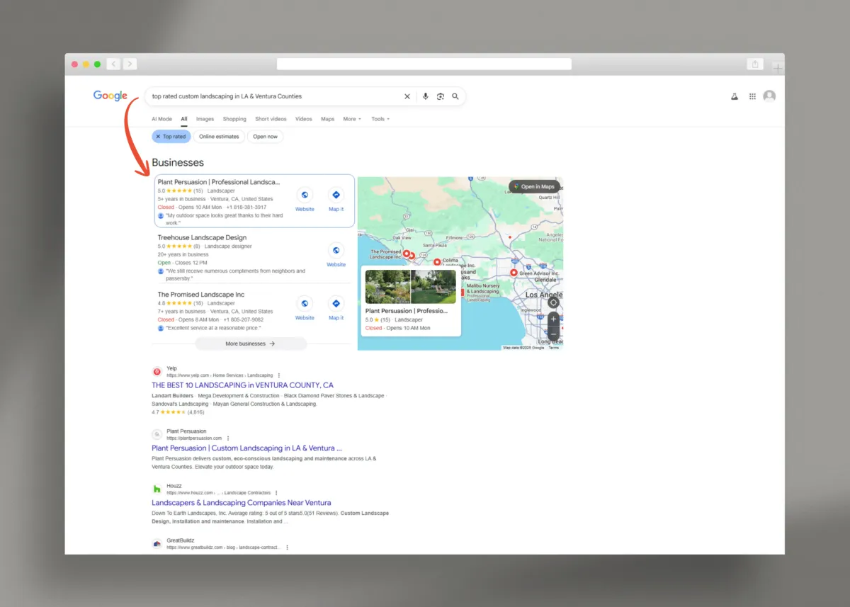Click the map Terms link

coord(554,348)
